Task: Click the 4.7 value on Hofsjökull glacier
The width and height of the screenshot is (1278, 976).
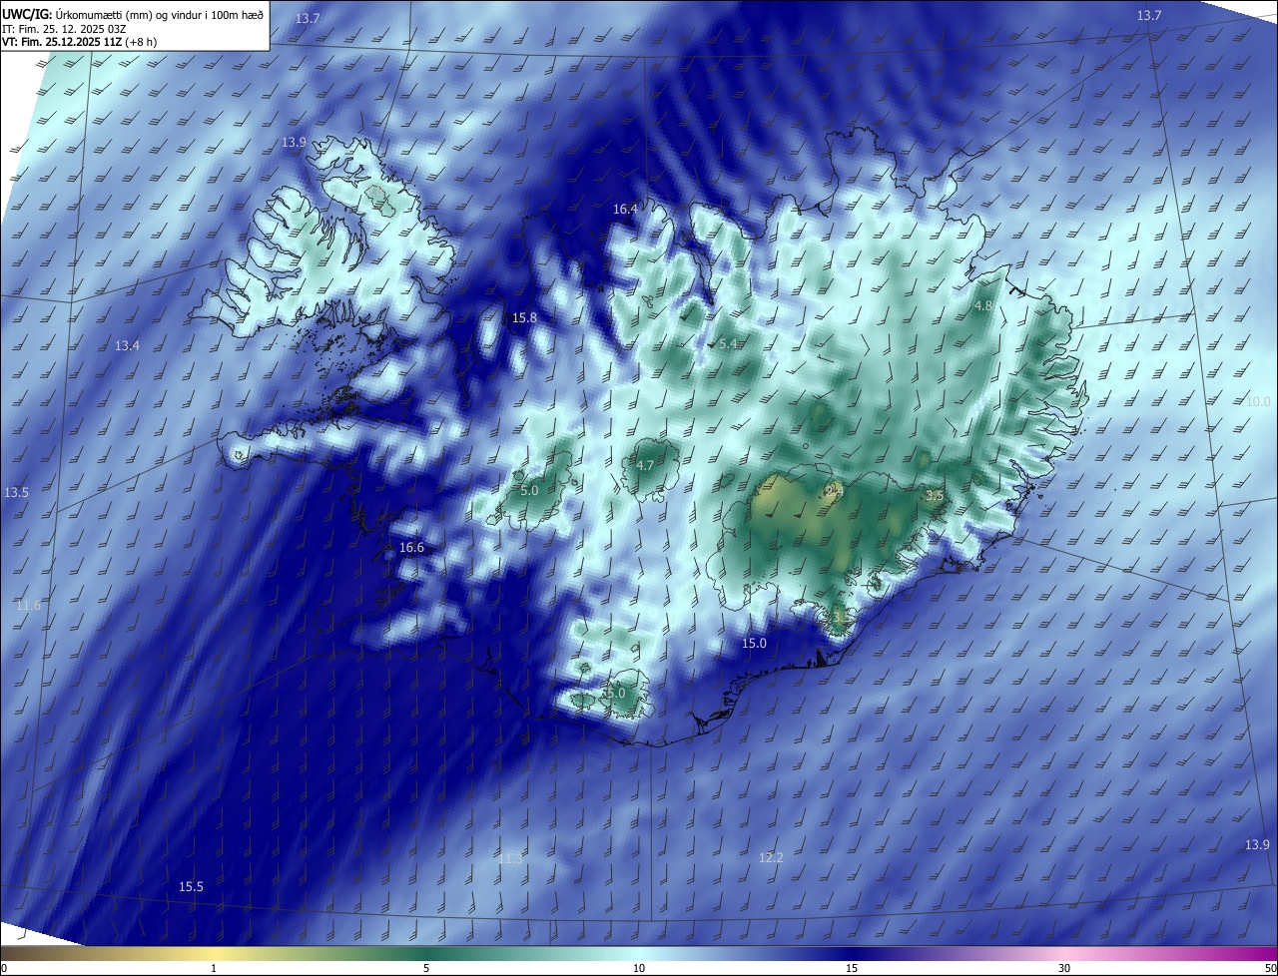Action: (644, 466)
